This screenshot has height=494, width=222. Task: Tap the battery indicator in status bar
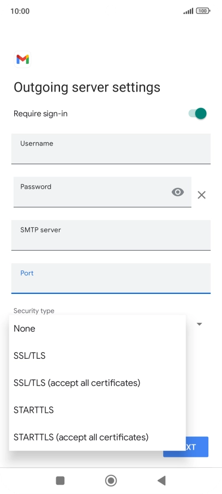point(203,11)
